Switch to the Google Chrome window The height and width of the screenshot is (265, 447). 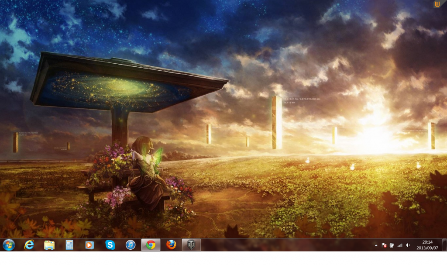tap(151, 245)
